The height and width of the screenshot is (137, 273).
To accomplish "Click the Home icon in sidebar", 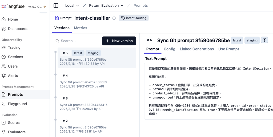I will pos(3,19).
